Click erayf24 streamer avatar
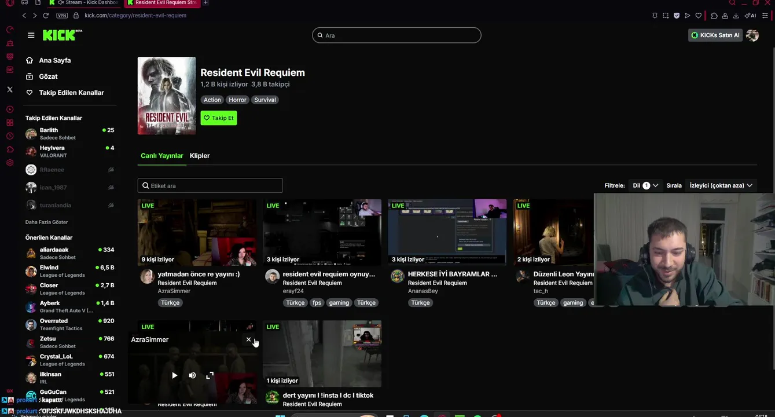 [272, 276]
